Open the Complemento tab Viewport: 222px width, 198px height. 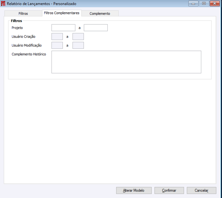[100, 14]
